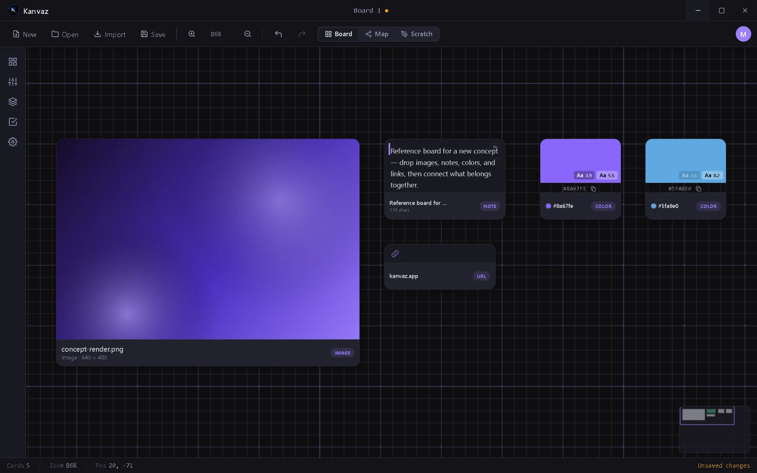
Task: Minimize the Kanvaz window
Action: tap(698, 10)
